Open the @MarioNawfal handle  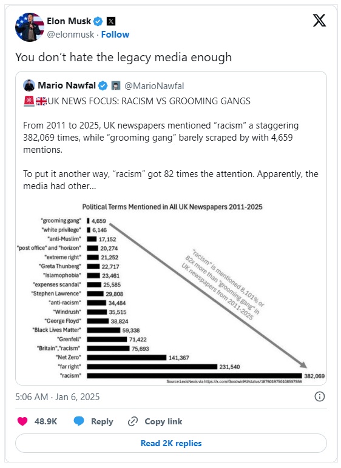click(154, 86)
